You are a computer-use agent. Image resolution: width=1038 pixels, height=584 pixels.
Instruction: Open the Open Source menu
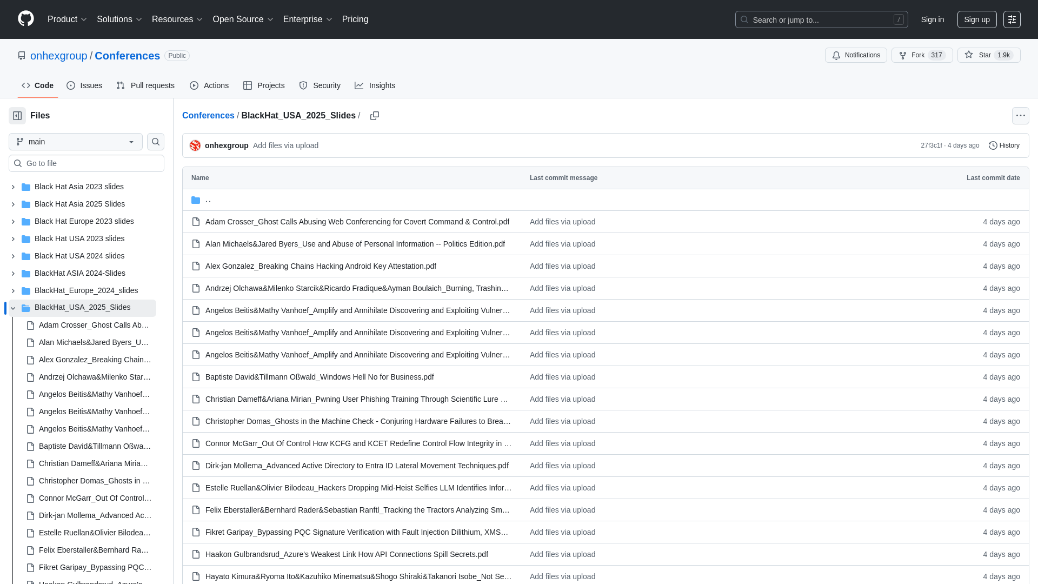[243, 19]
